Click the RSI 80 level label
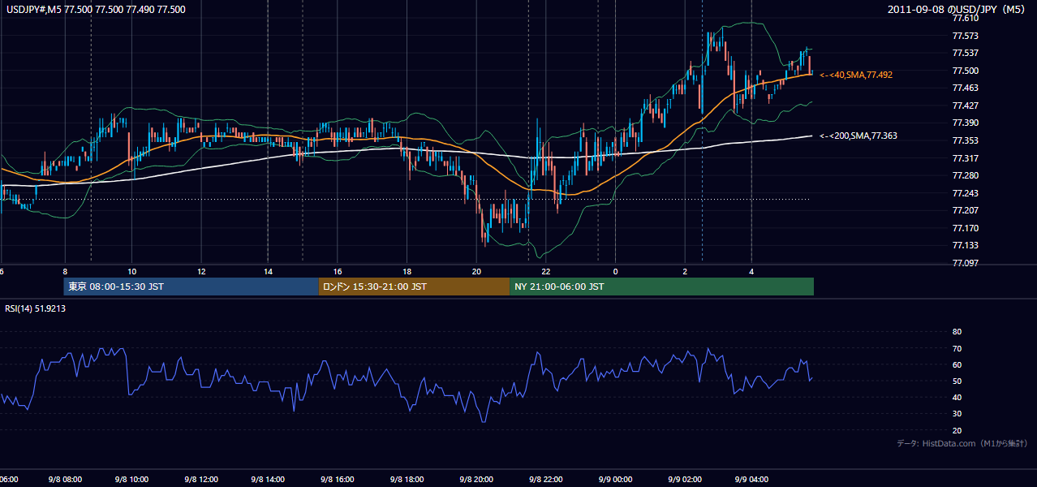 coord(957,332)
